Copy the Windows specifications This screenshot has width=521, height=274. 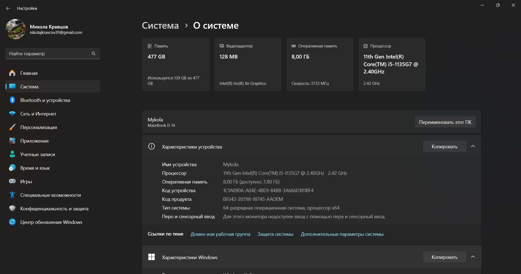(444, 257)
